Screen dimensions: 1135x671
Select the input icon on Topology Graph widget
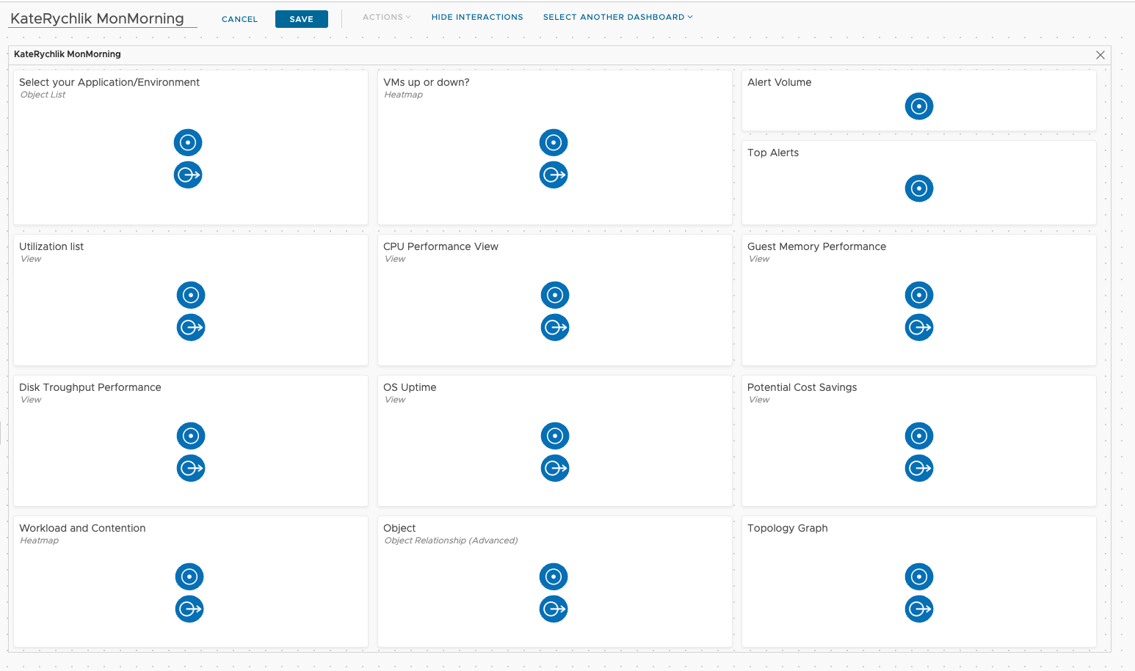[918, 576]
